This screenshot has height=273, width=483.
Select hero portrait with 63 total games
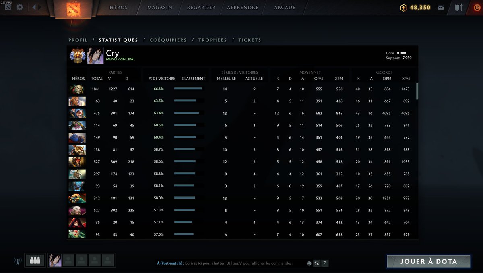coord(77,101)
